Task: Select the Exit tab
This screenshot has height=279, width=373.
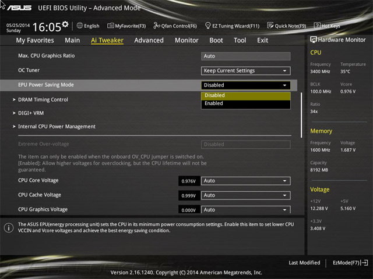Action: coord(262,40)
